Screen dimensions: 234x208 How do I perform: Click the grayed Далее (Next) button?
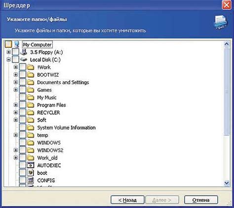[x=162, y=200]
